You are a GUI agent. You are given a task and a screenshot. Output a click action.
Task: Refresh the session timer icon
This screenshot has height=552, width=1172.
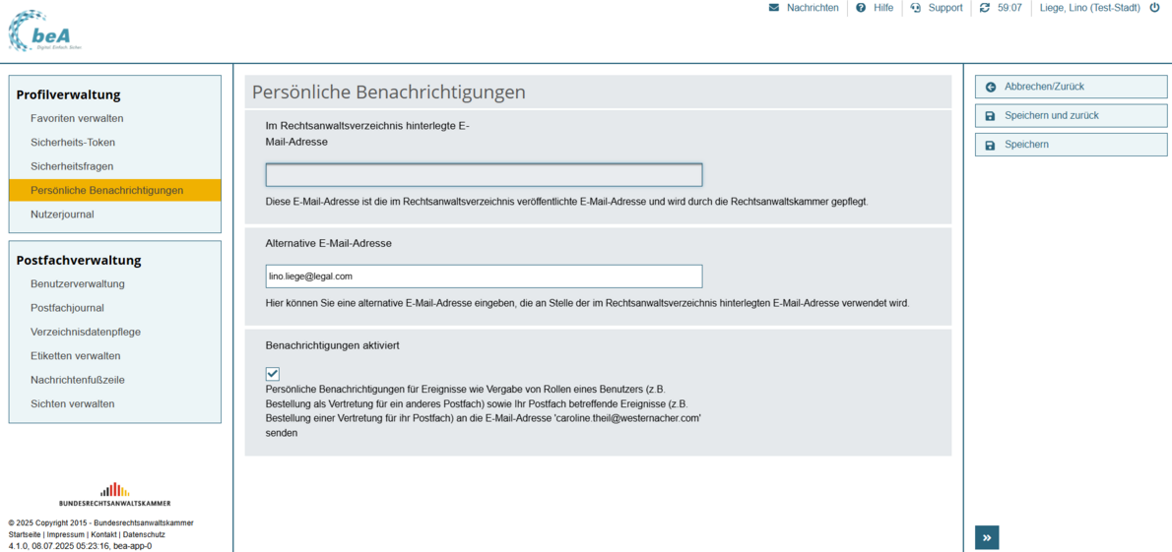click(985, 8)
